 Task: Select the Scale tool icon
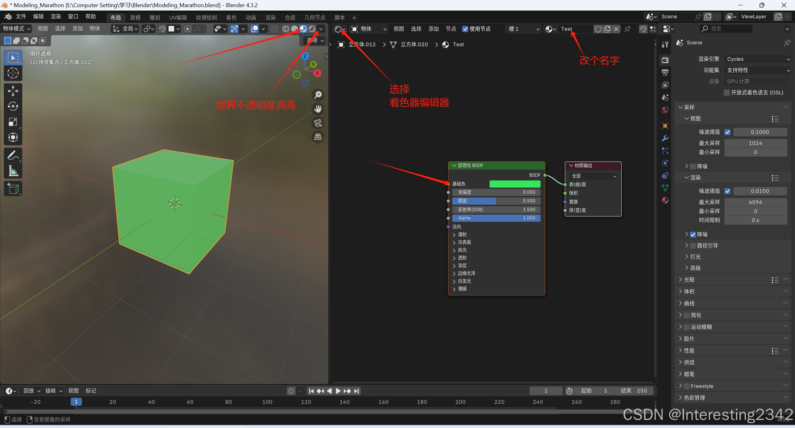[13, 122]
